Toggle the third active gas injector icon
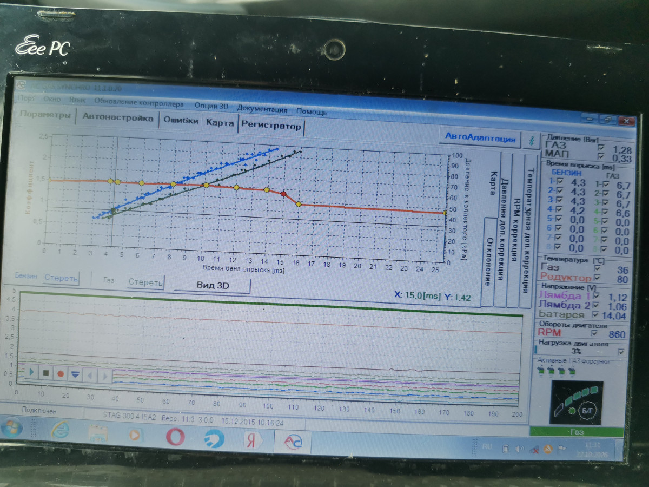The width and height of the screenshot is (649, 487). [562, 372]
